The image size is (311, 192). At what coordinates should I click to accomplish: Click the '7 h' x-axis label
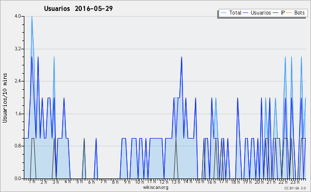(103, 182)
